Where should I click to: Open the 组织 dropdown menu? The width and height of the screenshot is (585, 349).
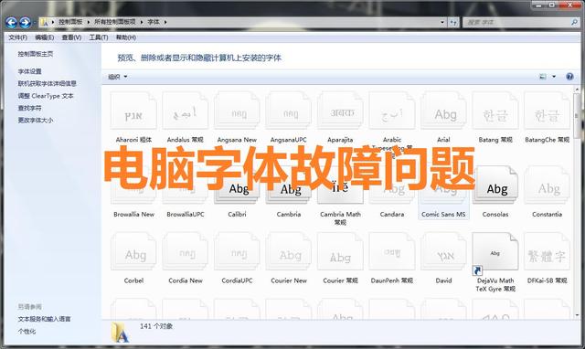click(x=118, y=77)
